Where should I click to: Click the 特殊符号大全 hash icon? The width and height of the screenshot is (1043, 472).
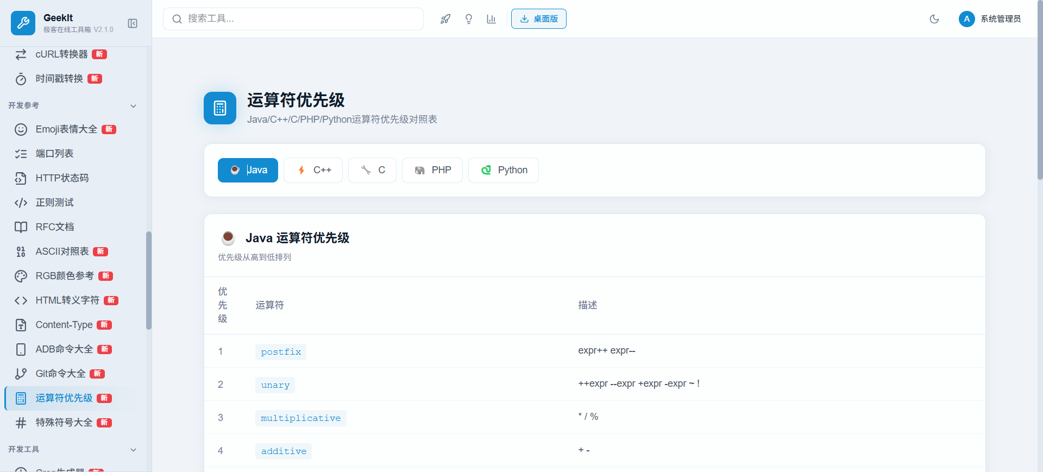(21, 423)
